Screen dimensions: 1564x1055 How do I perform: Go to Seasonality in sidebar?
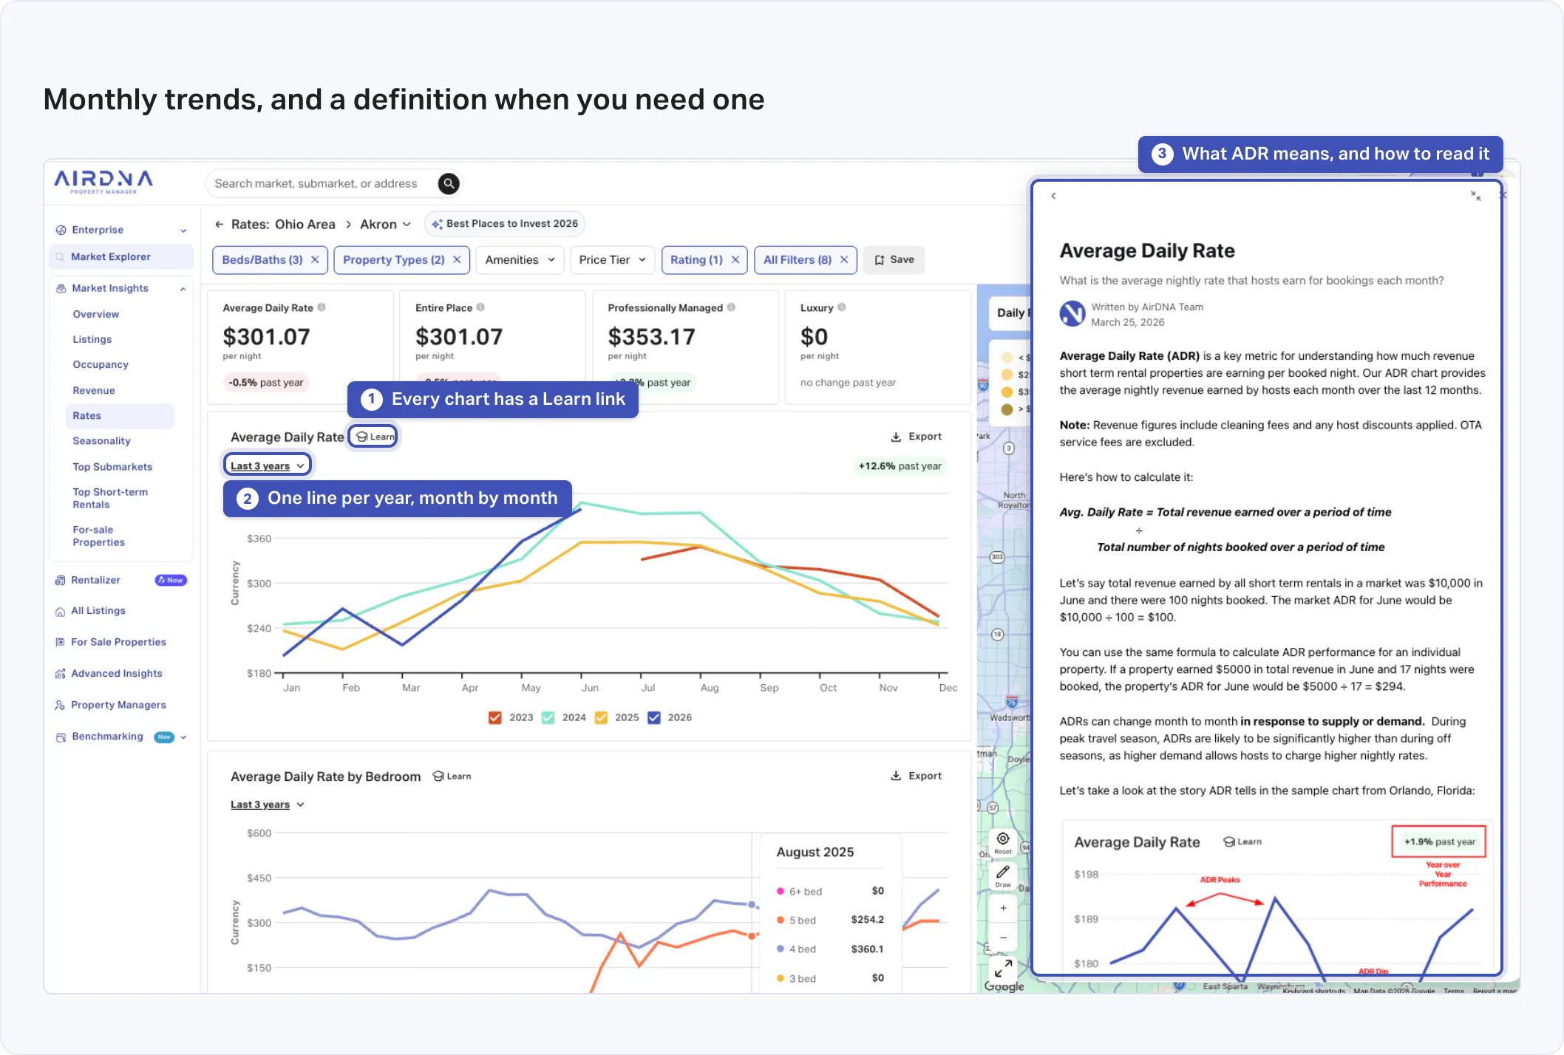[x=102, y=441]
